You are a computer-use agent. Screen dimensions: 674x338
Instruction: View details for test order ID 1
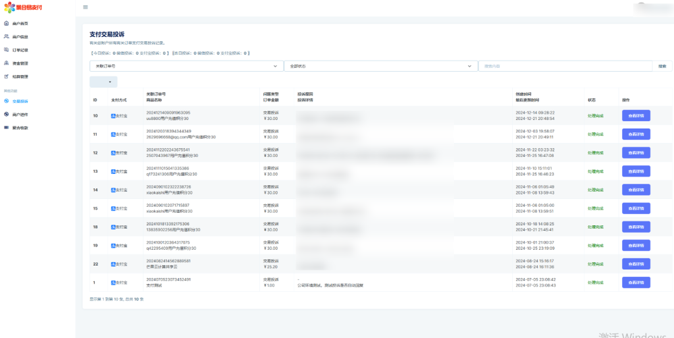tap(636, 282)
